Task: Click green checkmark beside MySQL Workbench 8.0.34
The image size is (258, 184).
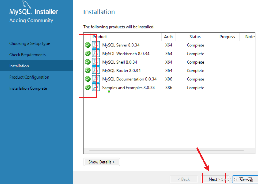Action: click(x=88, y=54)
